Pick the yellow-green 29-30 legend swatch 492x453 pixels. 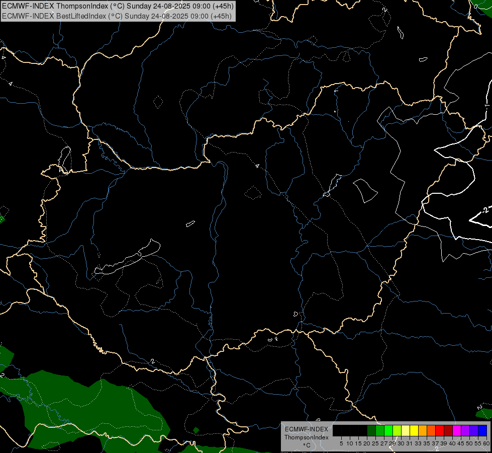397,430
